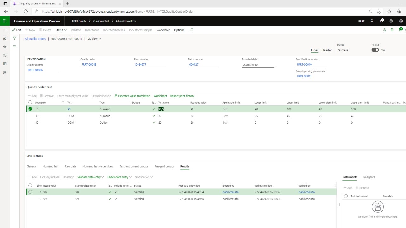Open the Options action pane tab

pyautogui.click(x=179, y=30)
